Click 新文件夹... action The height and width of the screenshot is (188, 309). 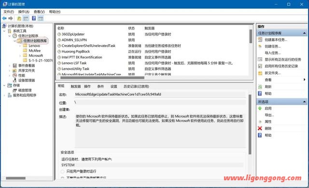click(x=272, y=73)
